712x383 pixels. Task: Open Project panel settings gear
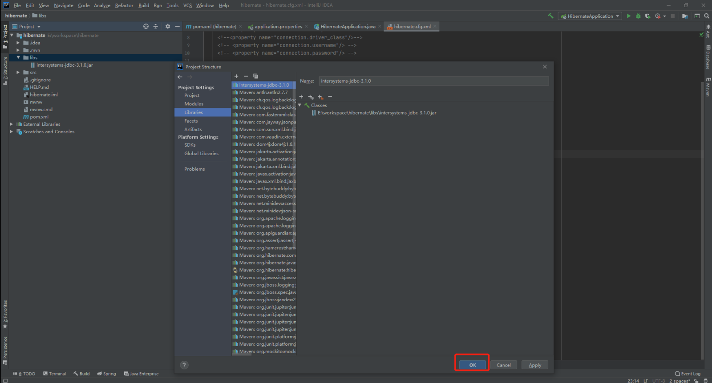coord(168,27)
